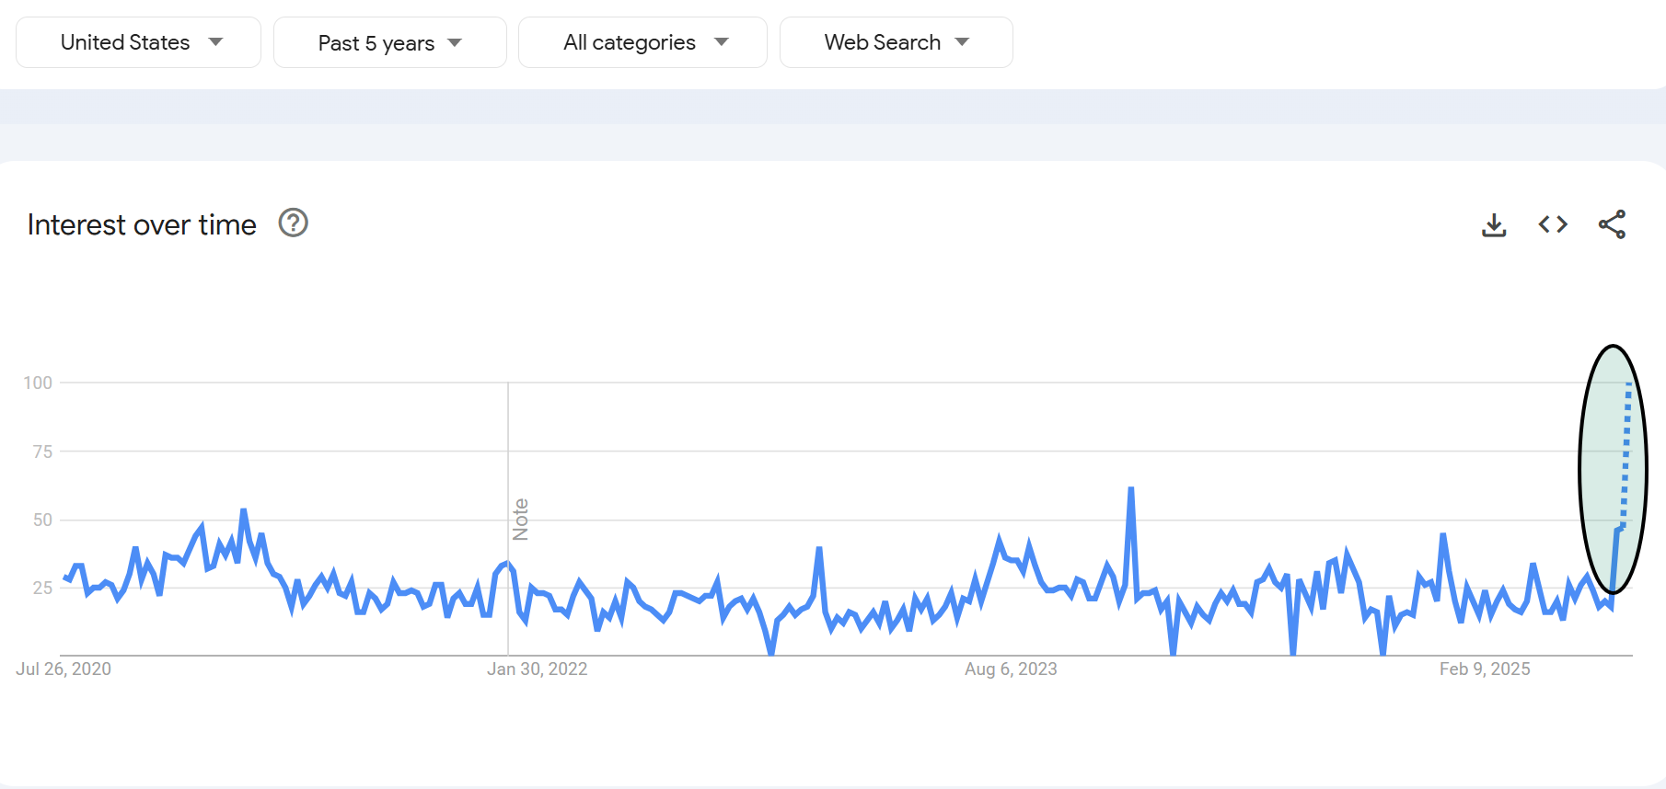The image size is (1666, 789).
Task: Open the embed code icon
Action: tap(1553, 224)
